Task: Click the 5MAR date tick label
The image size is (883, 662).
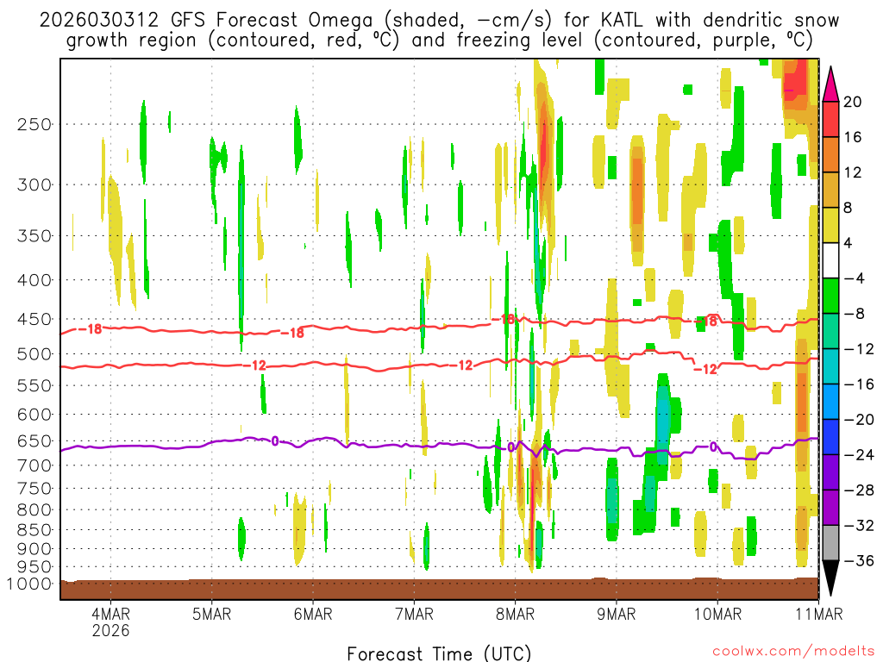Action: (212, 614)
